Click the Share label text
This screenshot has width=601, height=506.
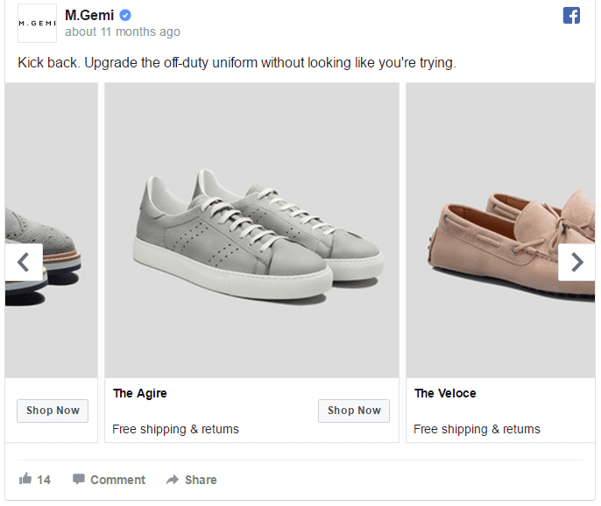coord(201,480)
